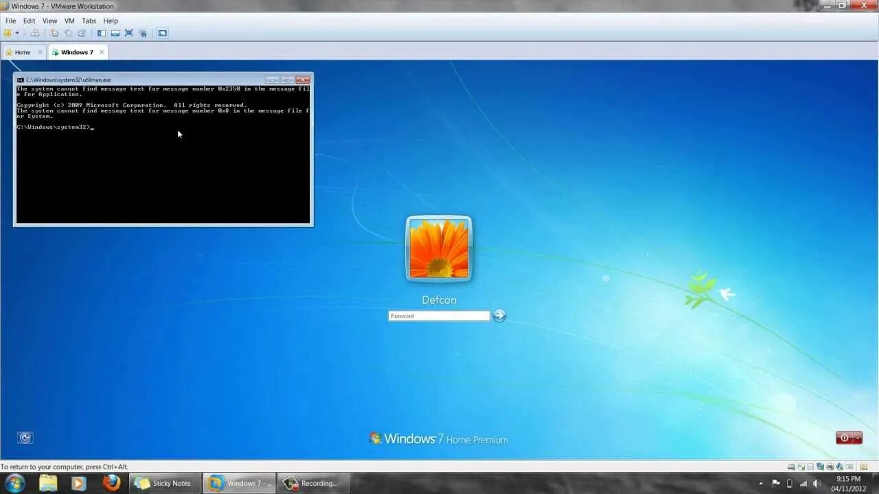
Task: Click the display device status icon
Action: click(849, 467)
